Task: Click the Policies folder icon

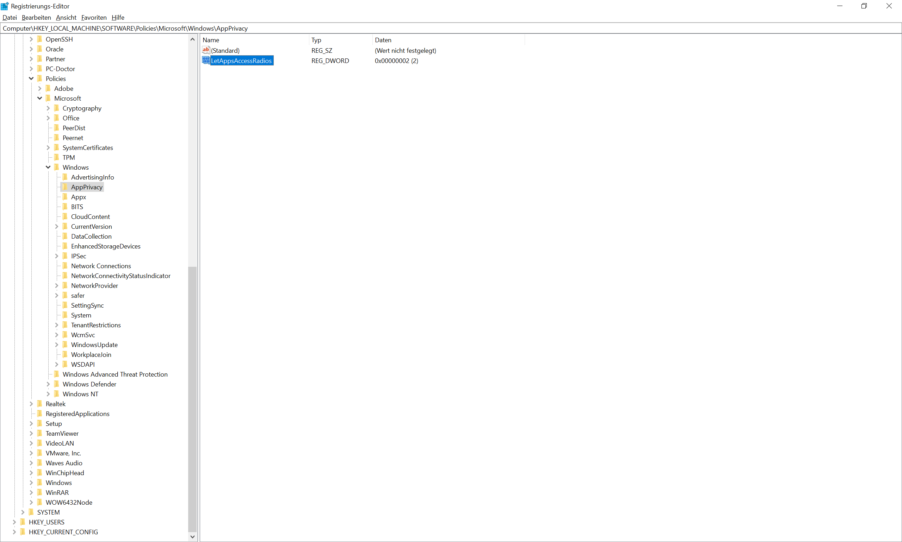Action: point(40,78)
